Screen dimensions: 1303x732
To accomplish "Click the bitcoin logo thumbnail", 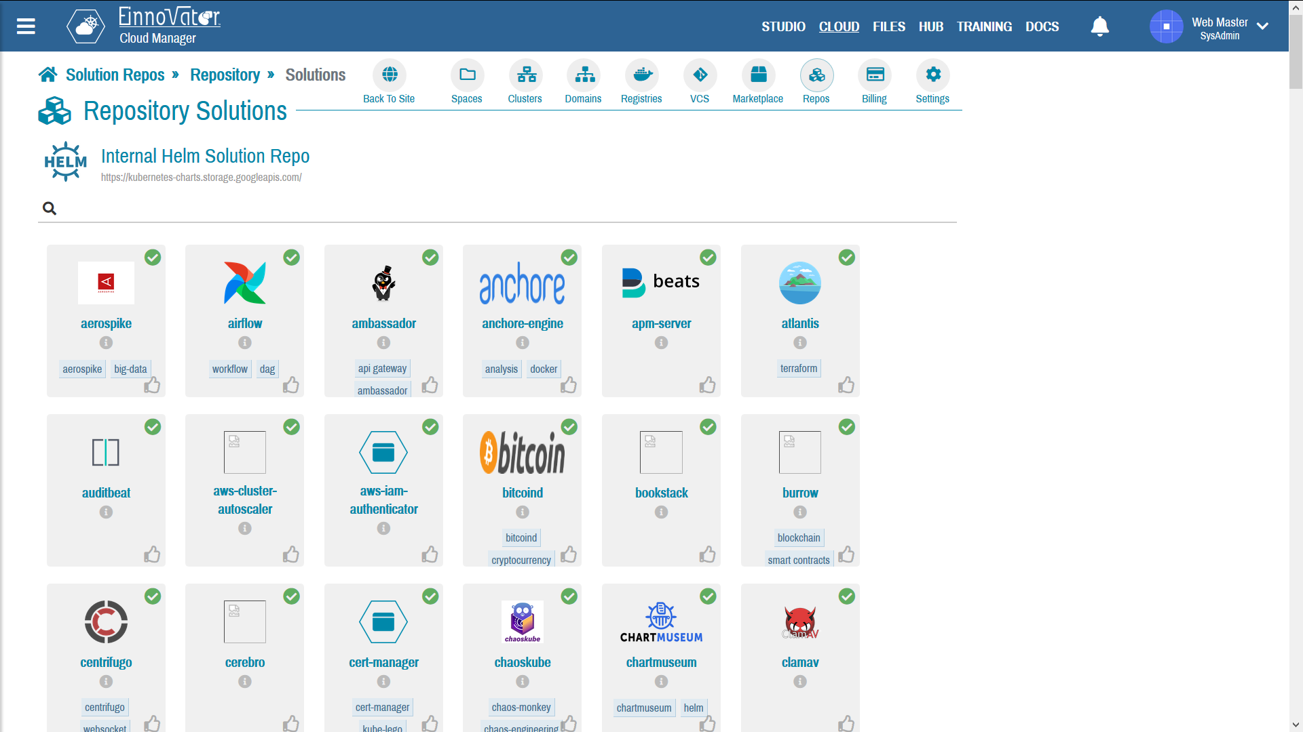I will coord(523,452).
